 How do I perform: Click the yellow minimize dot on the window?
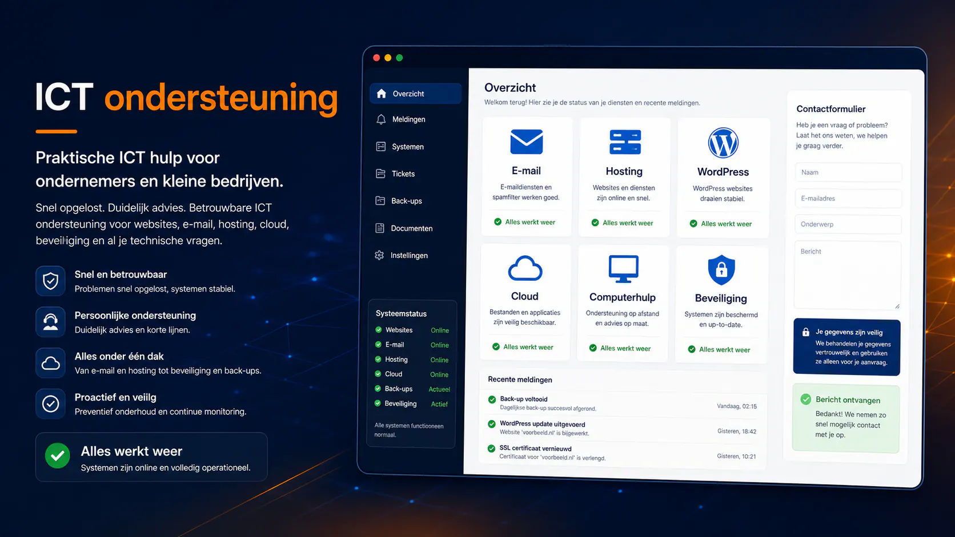pyautogui.click(x=388, y=58)
